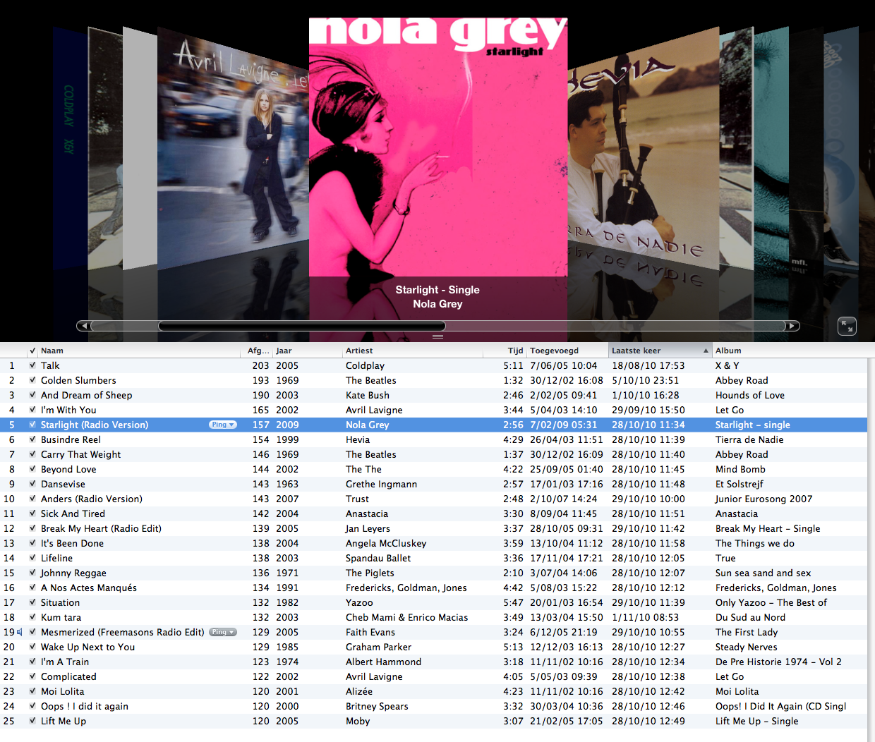Screen dimensions: 875x742
Task: Select the song Break My Heart (Radio Edit)
Action: coord(101,528)
